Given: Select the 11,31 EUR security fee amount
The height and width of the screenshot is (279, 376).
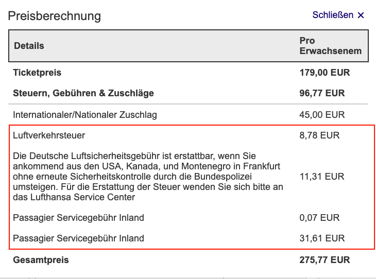Looking at the screenshot, I should point(322,177).
